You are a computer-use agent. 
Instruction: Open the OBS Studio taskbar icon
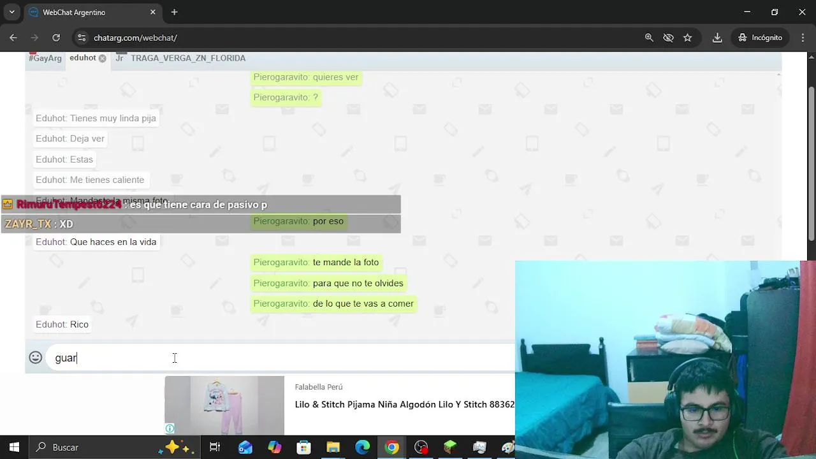421,448
